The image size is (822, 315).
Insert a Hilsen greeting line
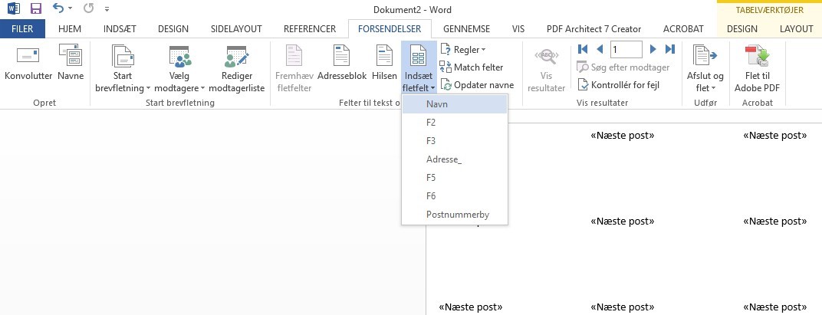point(384,55)
